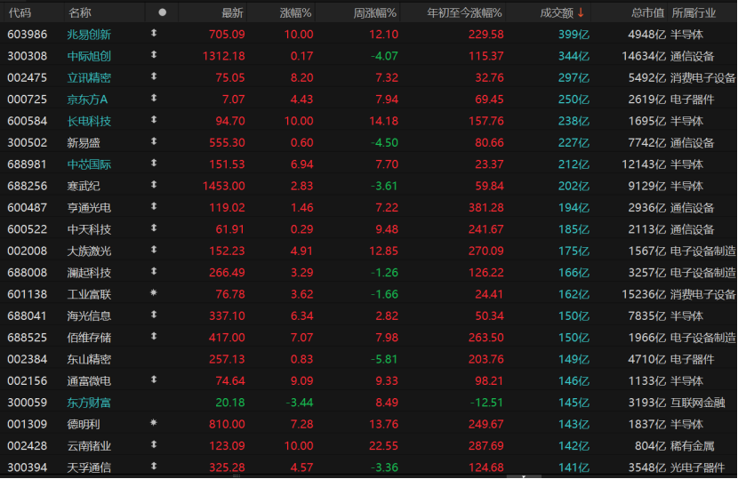Click year-to-date change 381.28
This screenshot has height=479, width=738.
click(x=486, y=207)
